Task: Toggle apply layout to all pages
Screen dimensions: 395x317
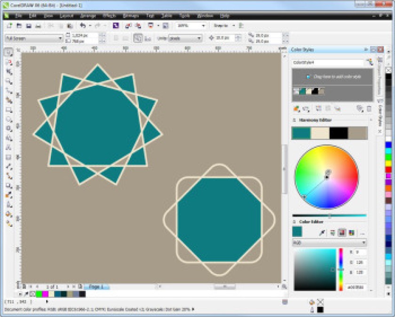Action: click(138, 38)
